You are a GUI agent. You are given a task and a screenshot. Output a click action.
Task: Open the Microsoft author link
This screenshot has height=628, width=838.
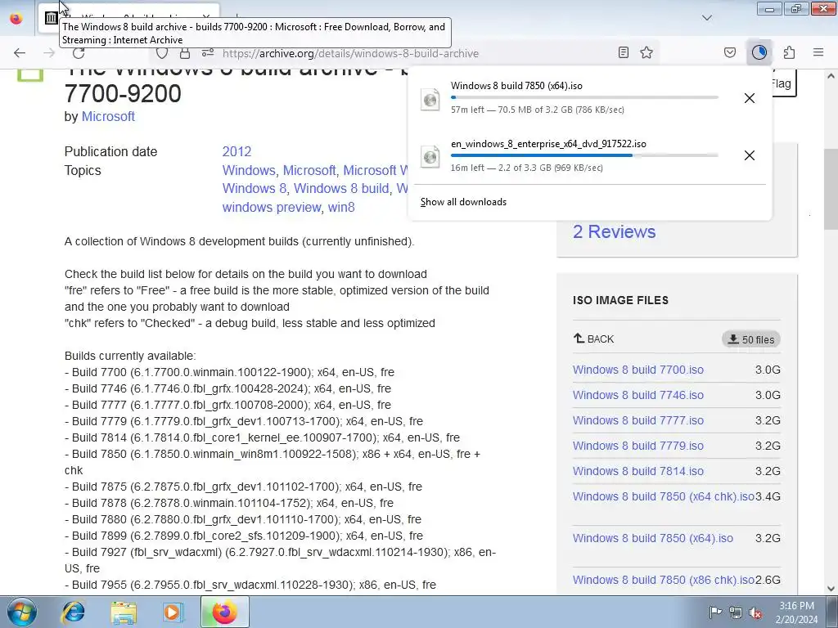click(x=108, y=116)
